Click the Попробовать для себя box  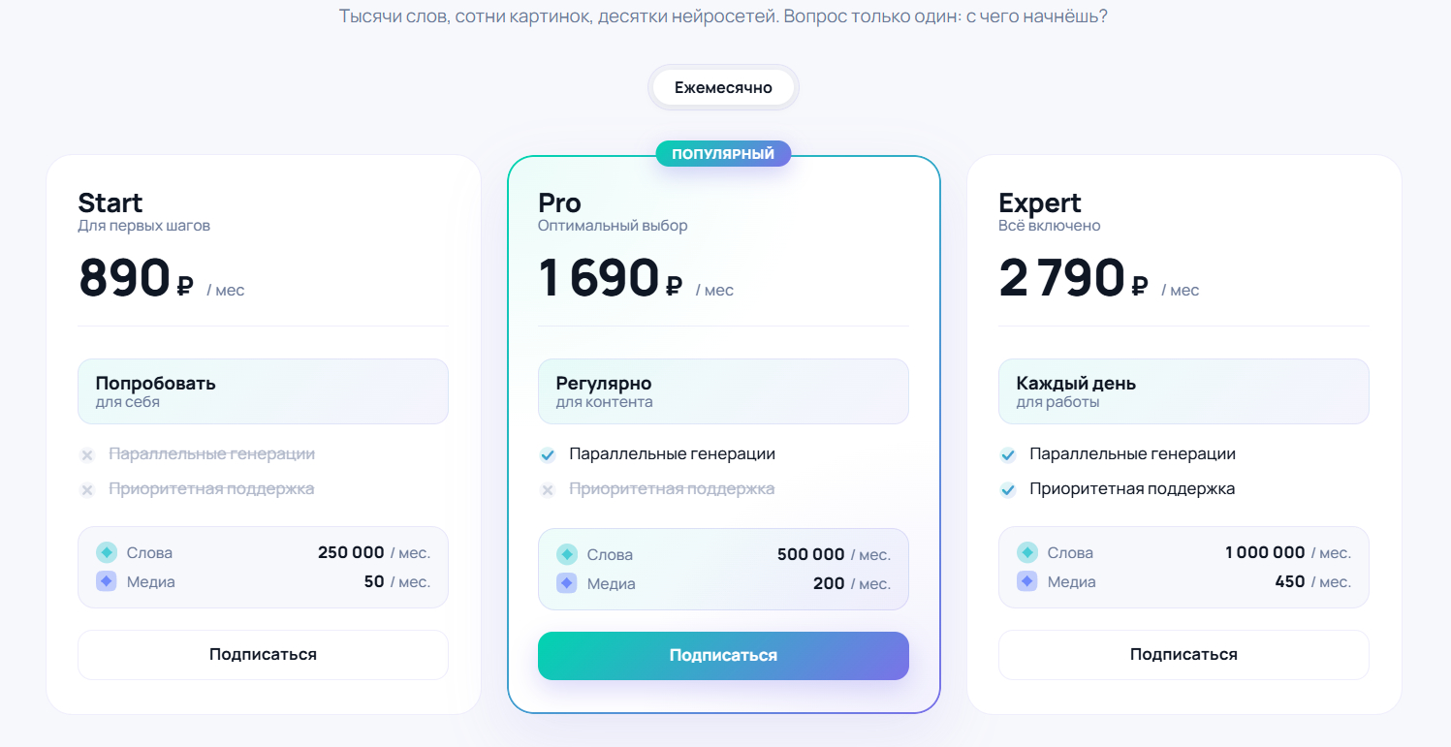[x=263, y=391]
